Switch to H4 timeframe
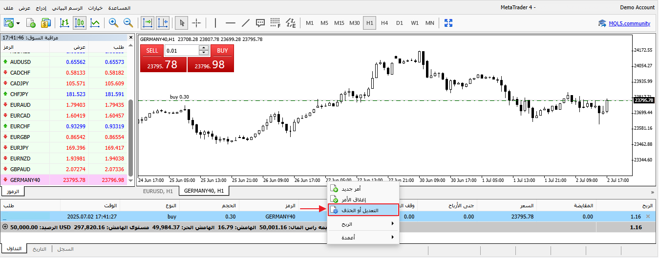This screenshot has height=258, width=659. click(384, 23)
